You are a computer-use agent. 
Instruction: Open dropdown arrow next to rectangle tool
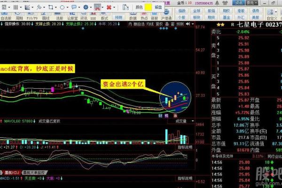point(55,8)
